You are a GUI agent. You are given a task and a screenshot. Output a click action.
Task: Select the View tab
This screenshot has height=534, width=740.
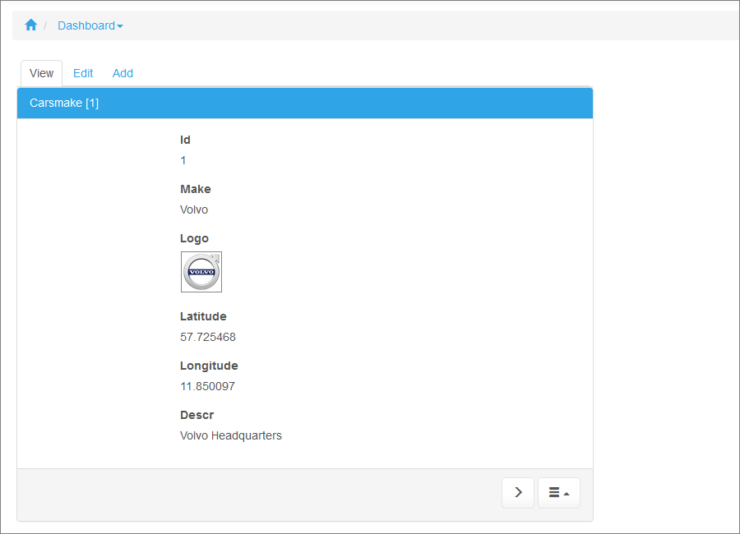coord(41,73)
